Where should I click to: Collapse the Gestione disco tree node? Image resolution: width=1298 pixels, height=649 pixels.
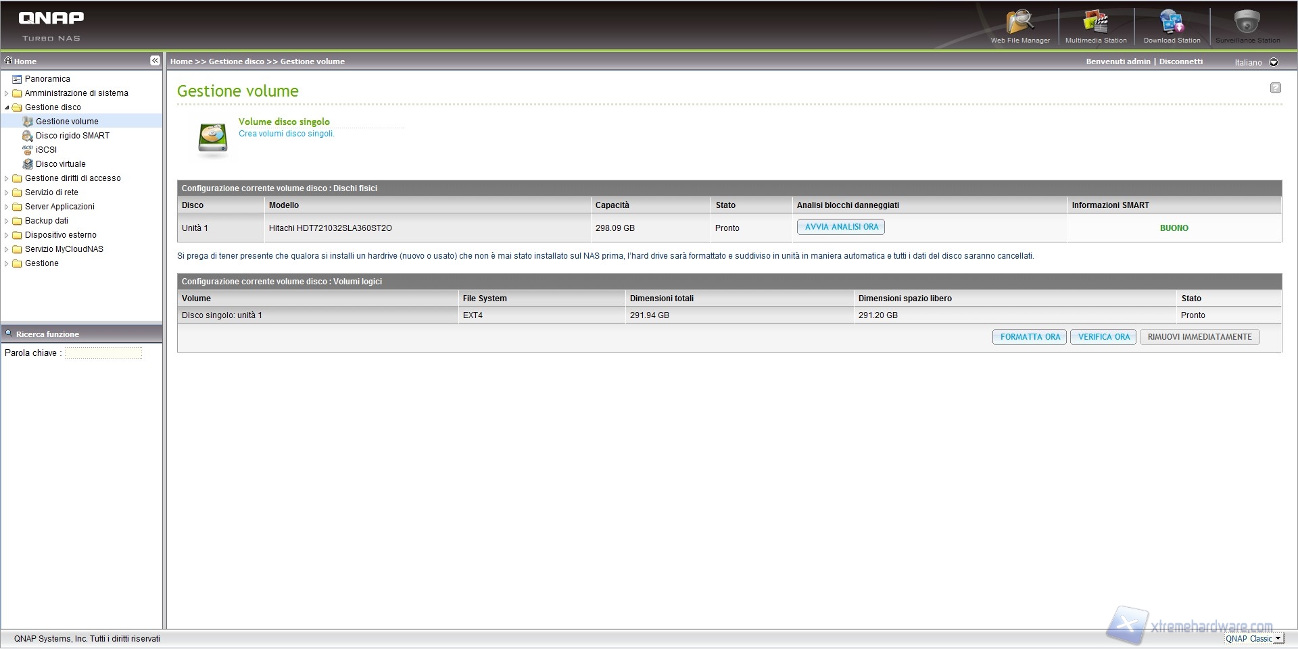click(7, 107)
